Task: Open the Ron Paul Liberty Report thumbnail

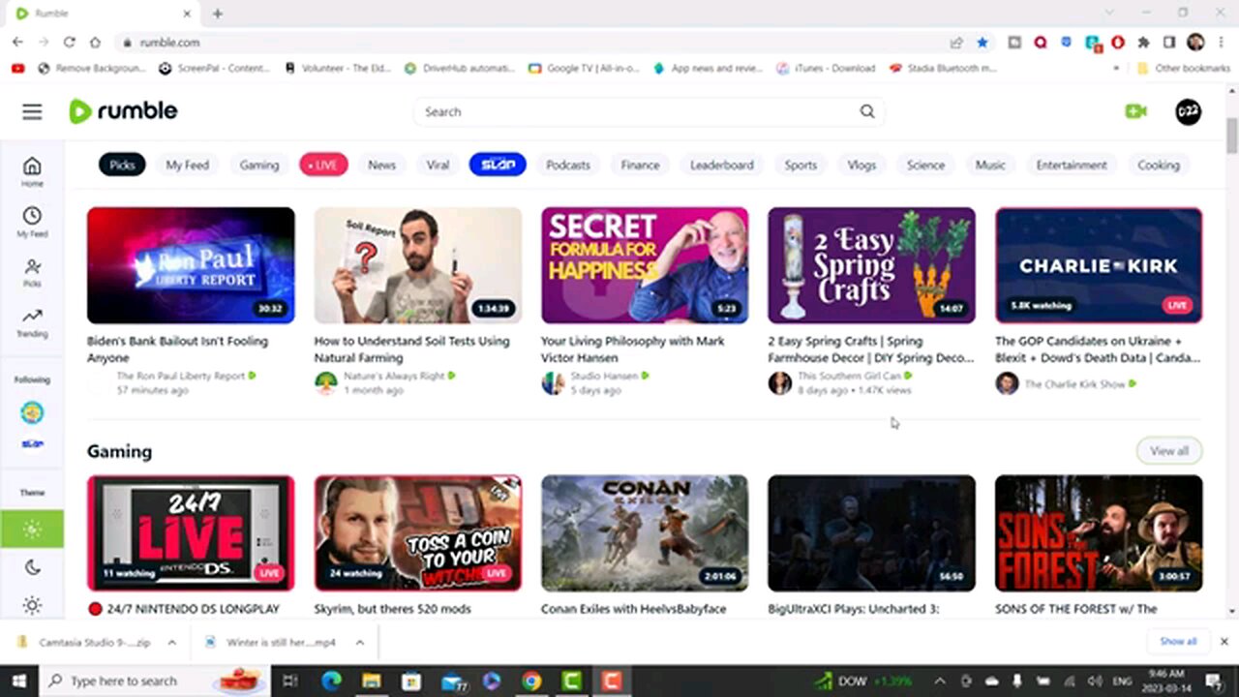Action: (191, 265)
